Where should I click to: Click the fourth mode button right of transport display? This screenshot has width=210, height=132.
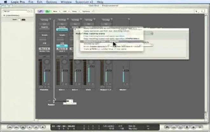tap(187, 127)
